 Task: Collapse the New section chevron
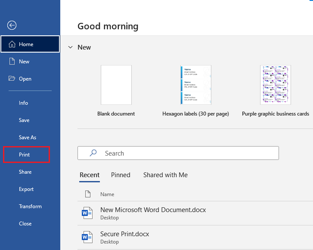(70, 47)
